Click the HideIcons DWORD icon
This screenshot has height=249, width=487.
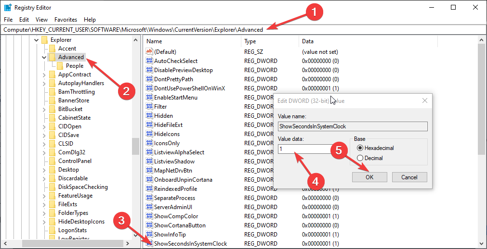(149, 134)
